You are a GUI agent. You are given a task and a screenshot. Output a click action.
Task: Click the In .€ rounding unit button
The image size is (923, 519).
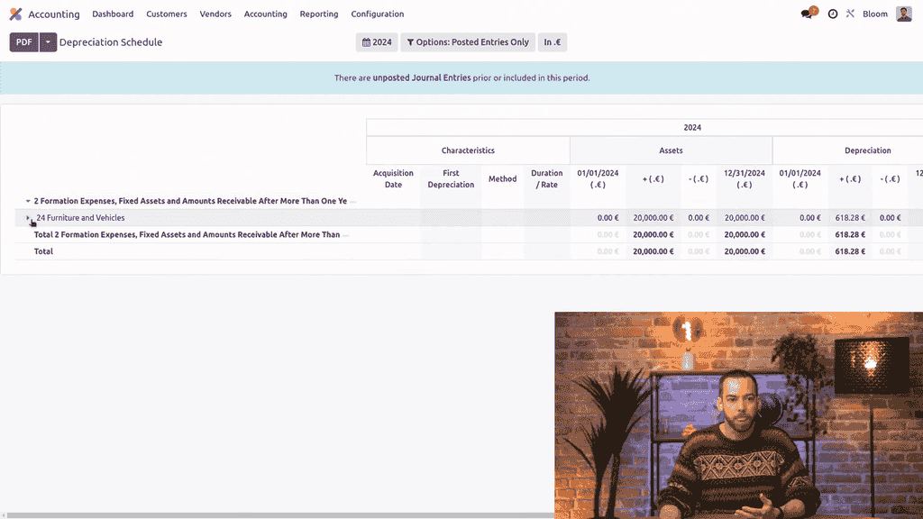pyautogui.click(x=552, y=42)
